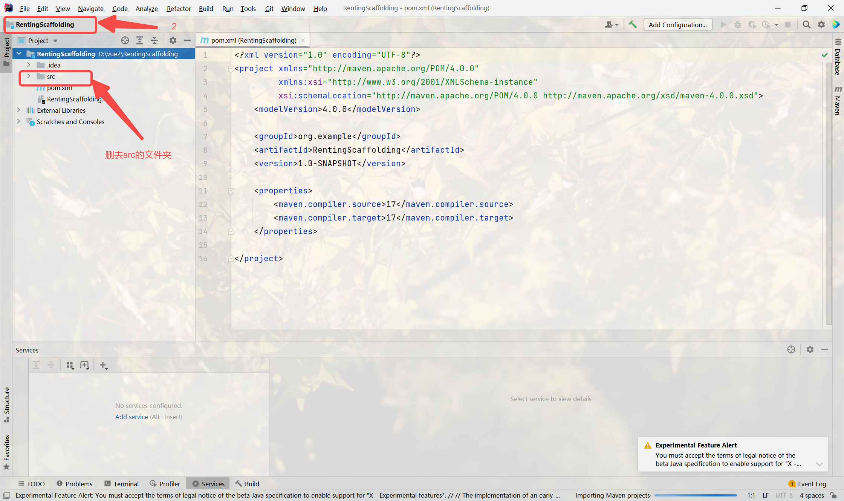The width and height of the screenshot is (844, 501).
Task: Close the pom.xml editor tab
Action: [x=303, y=40]
